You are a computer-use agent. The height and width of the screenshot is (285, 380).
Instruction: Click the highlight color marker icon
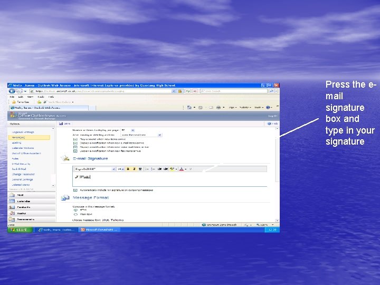172,169
